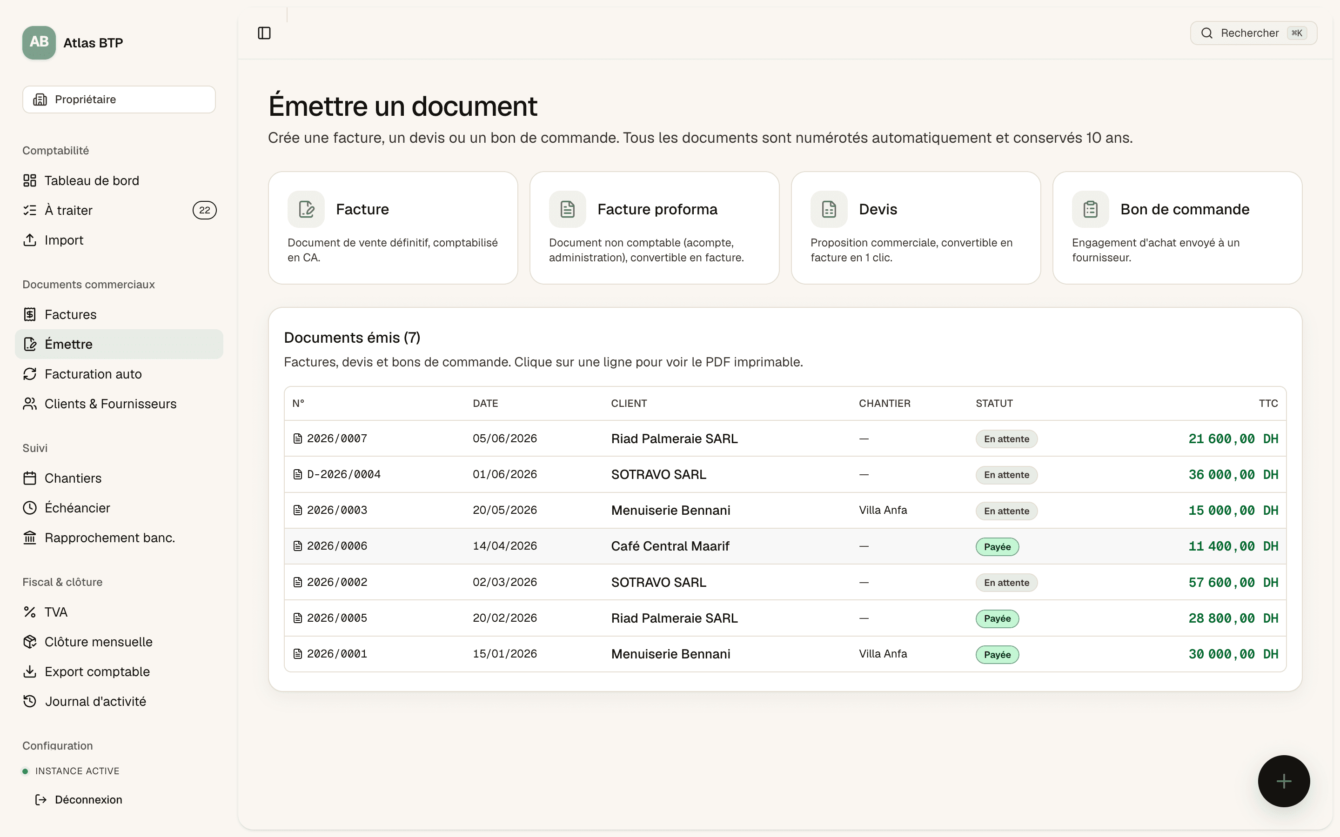The image size is (1340, 837).
Task: Click the Facture card pencil-document icon
Action: (306, 209)
